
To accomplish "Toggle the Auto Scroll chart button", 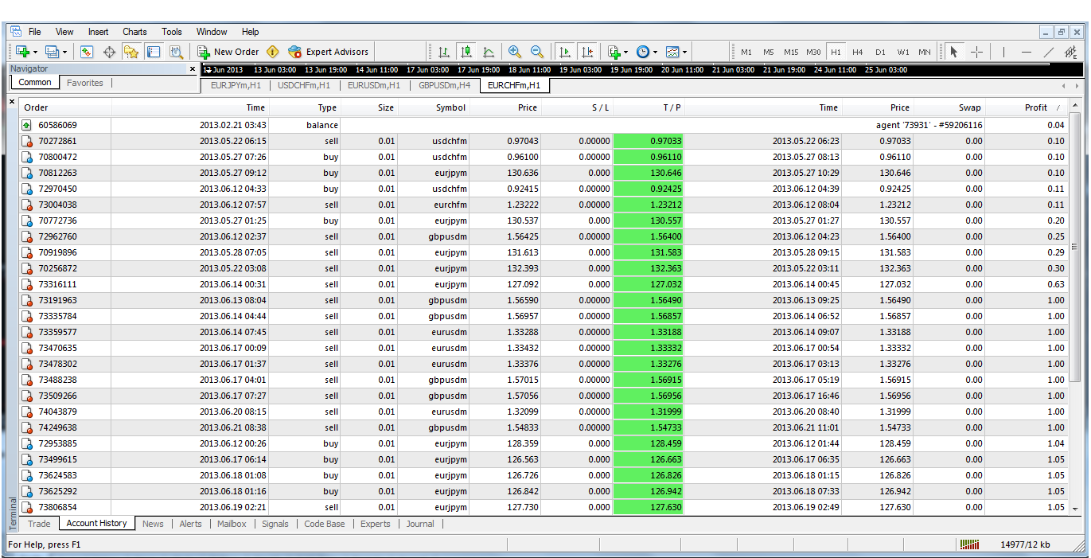I will pyautogui.click(x=564, y=52).
